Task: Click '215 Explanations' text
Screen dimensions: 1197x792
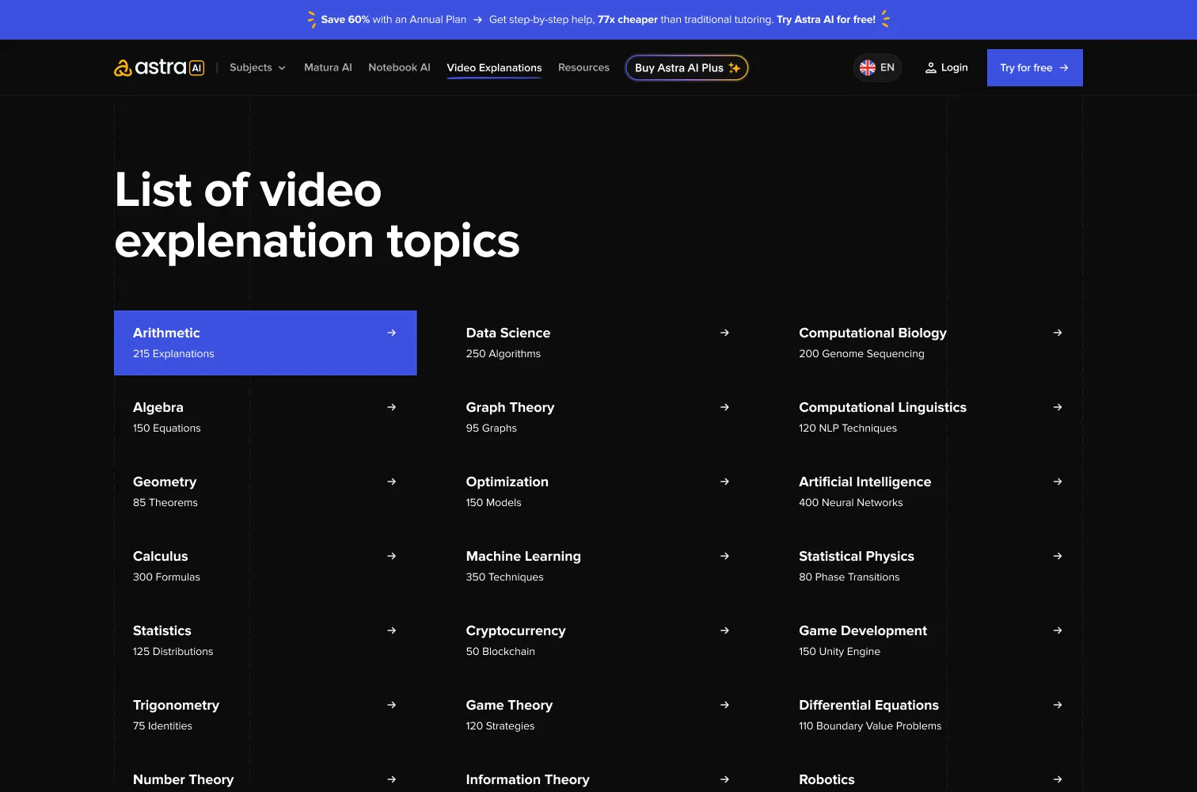Action: (x=173, y=354)
